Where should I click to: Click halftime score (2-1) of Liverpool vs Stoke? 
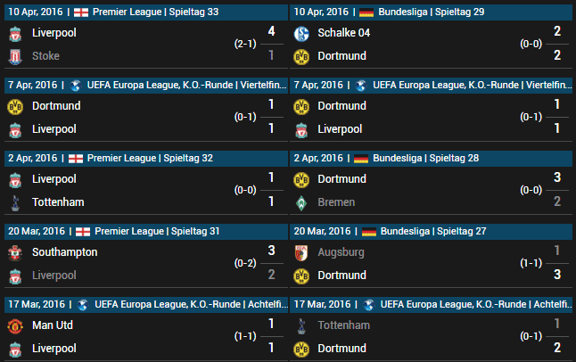[245, 44]
